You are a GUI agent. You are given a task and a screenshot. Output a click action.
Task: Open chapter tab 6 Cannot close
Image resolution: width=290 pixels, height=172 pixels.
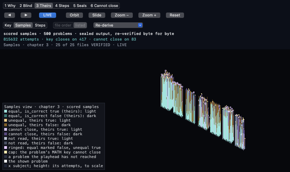pos(104,6)
